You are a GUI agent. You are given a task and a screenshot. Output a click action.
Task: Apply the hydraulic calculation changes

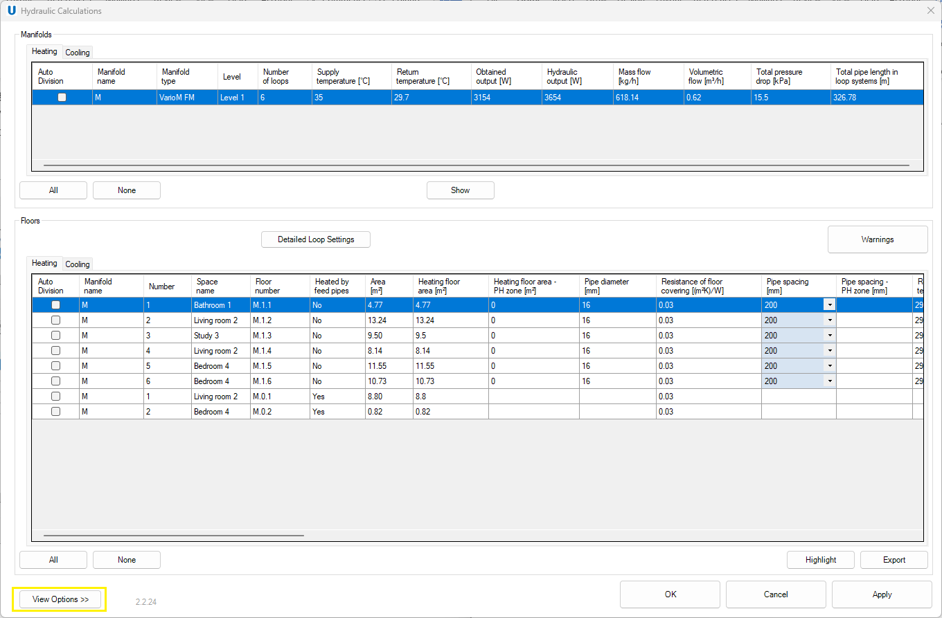click(882, 594)
